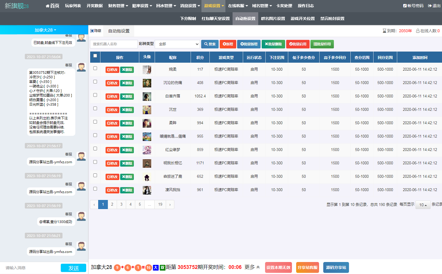
Task: Select the checkbox for 红尘缘梦 row
Action: pos(95,149)
